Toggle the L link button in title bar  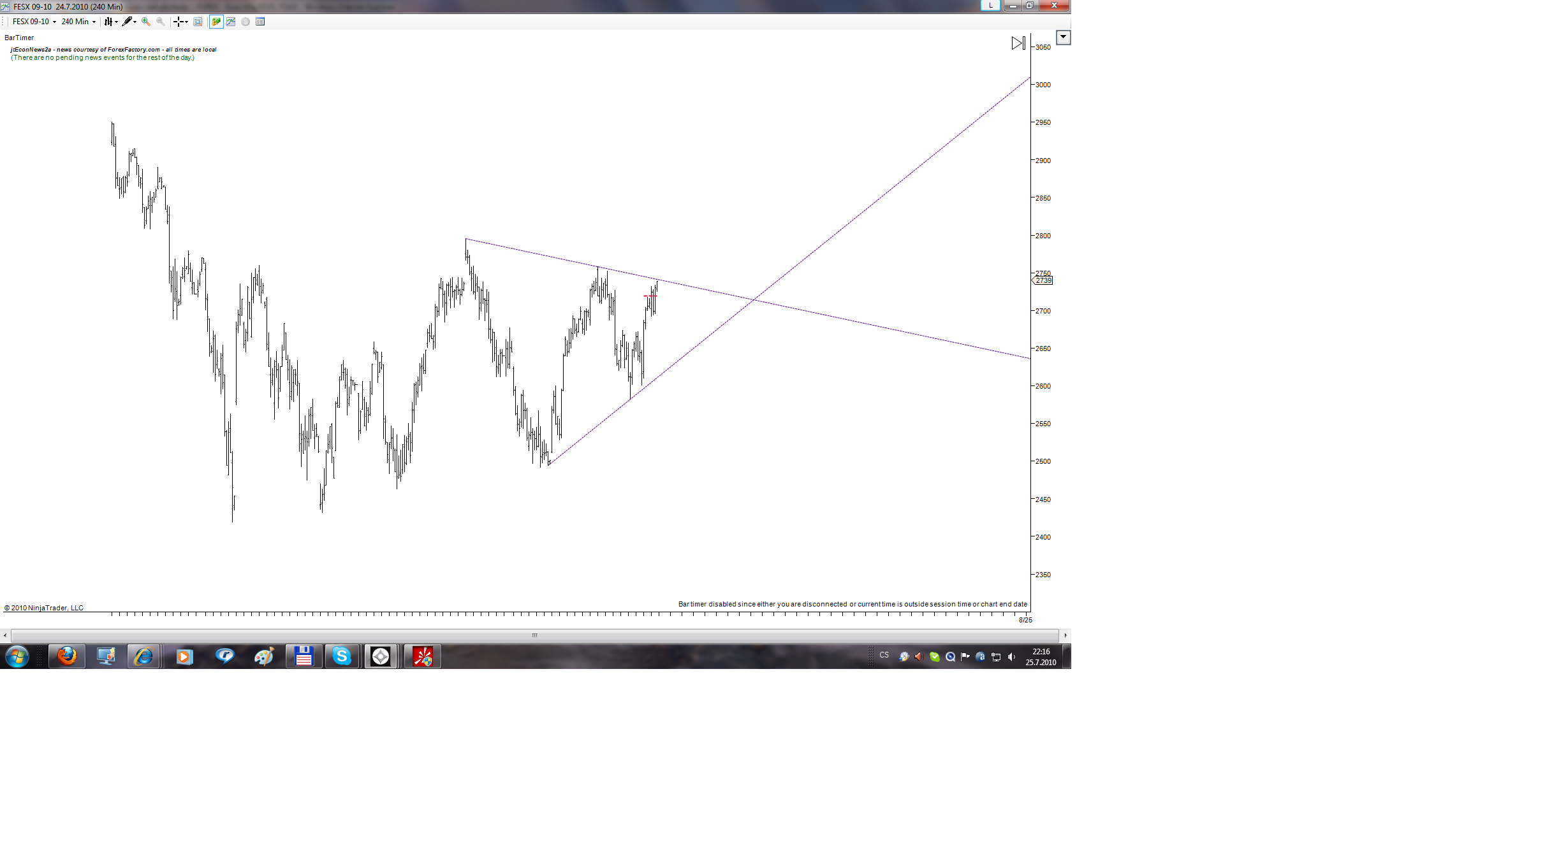tap(990, 6)
